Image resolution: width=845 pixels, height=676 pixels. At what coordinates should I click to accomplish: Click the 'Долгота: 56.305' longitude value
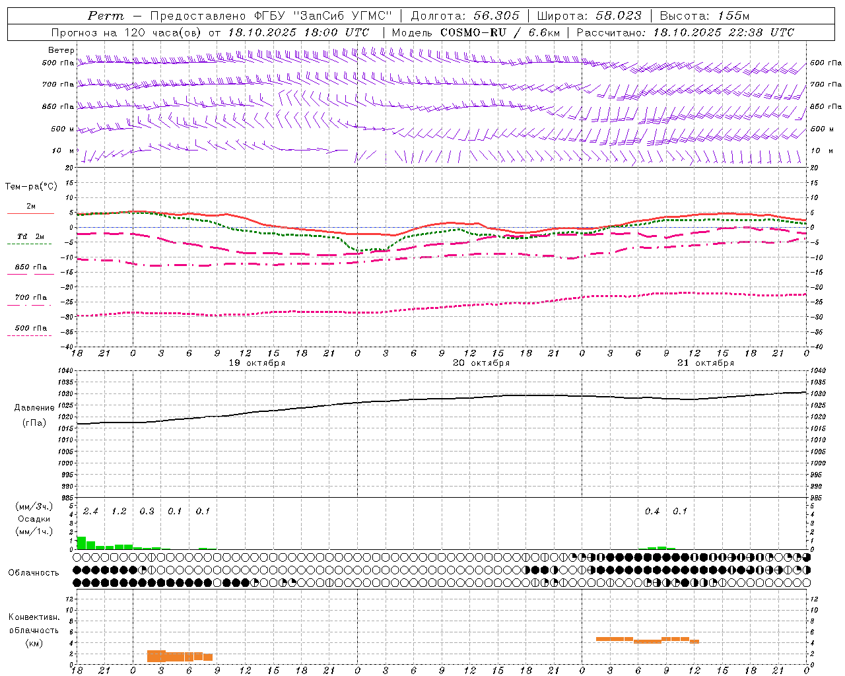tap(465, 16)
